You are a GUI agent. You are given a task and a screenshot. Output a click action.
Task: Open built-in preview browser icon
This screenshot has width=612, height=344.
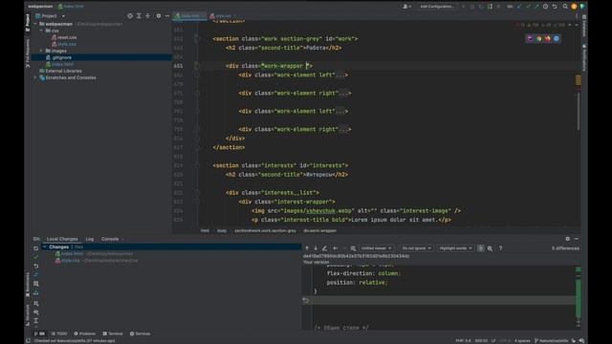(530, 38)
